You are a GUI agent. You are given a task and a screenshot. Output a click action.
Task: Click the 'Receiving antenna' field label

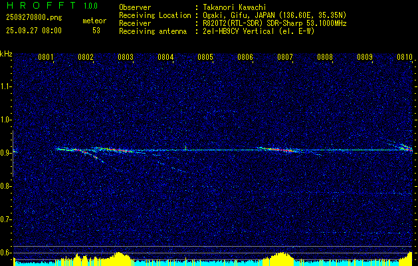click(x=153, y=31)
